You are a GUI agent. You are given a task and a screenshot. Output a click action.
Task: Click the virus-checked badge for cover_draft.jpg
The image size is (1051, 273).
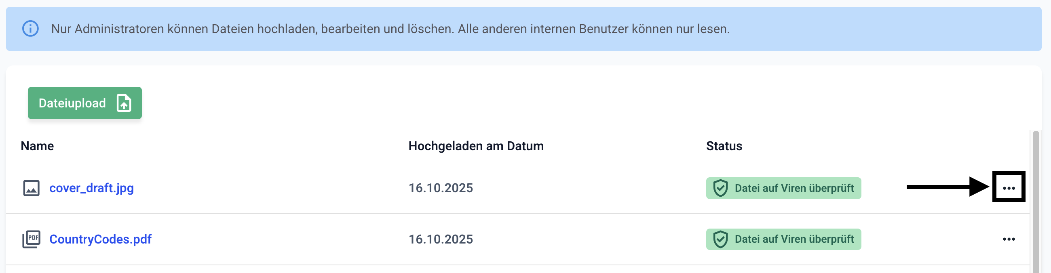point(783,188)
